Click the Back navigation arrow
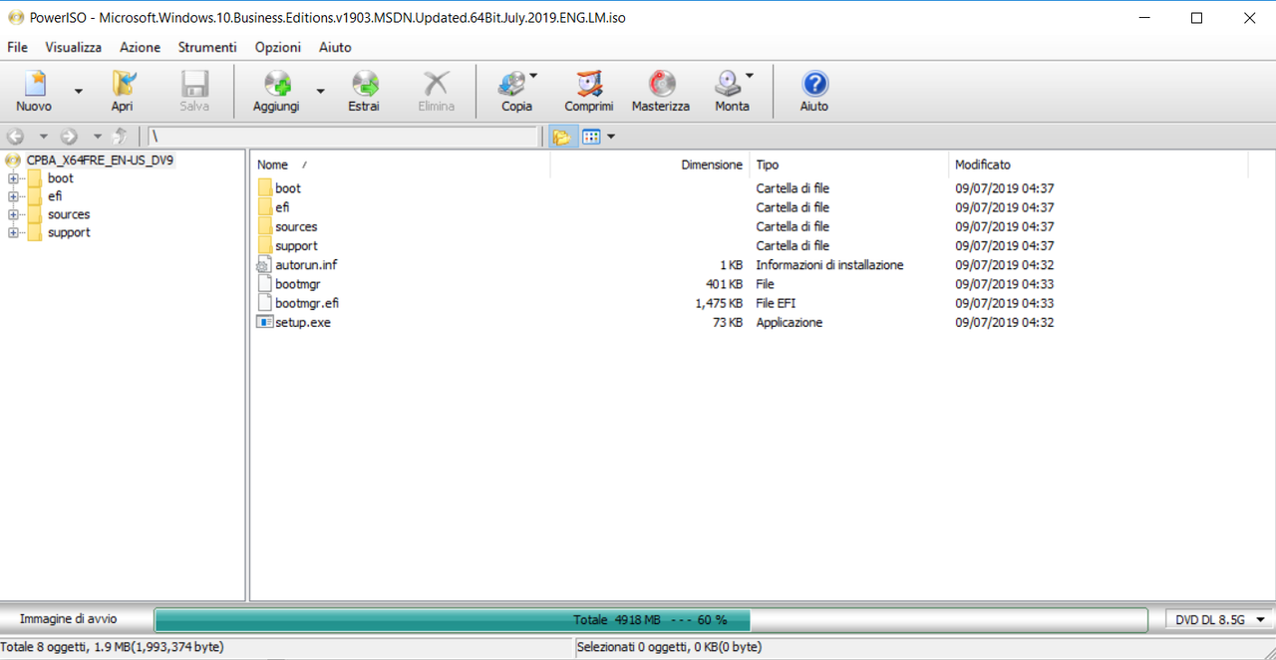Image resolution: width=1276 pixels, height=660 pixels. coord(16,137)
